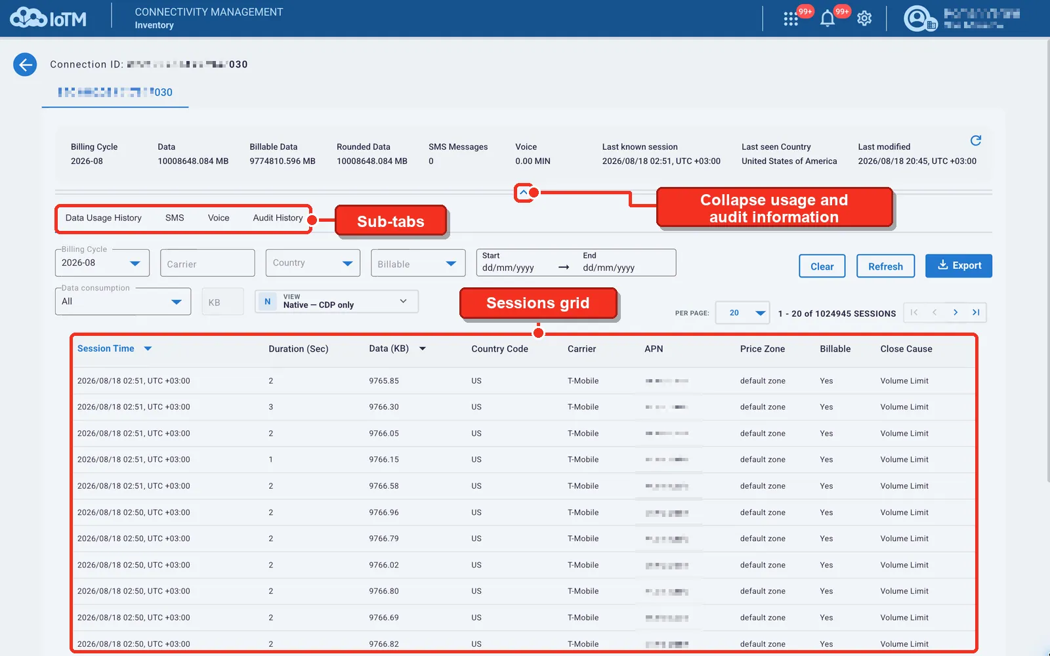Viewport: 1050px width, 656px height.
Task: Open the user profile avatar icon
Action: tap(919, 18)
